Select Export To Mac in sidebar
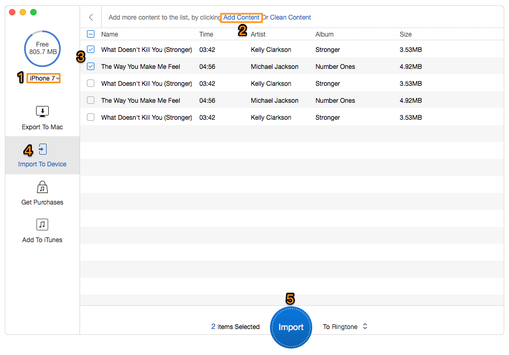The image size is (509, 355). point(42,127)
